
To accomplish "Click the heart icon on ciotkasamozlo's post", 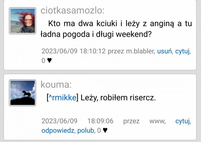I will click(x=49, y=60).
